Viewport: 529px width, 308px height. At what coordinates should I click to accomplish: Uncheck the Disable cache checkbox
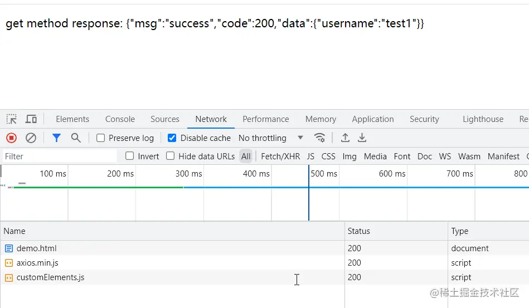[172, 138]
